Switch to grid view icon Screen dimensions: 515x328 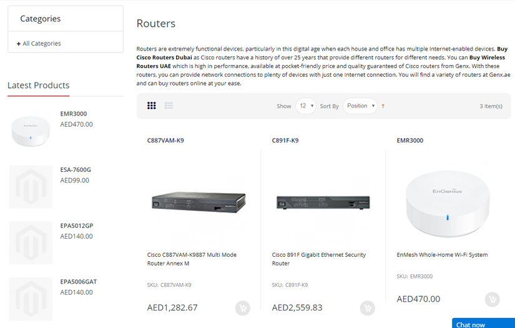pyautogui.click(x=152, y=106)
